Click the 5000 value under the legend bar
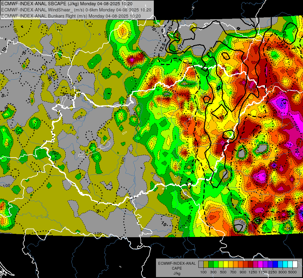 [x=292, y=272]
